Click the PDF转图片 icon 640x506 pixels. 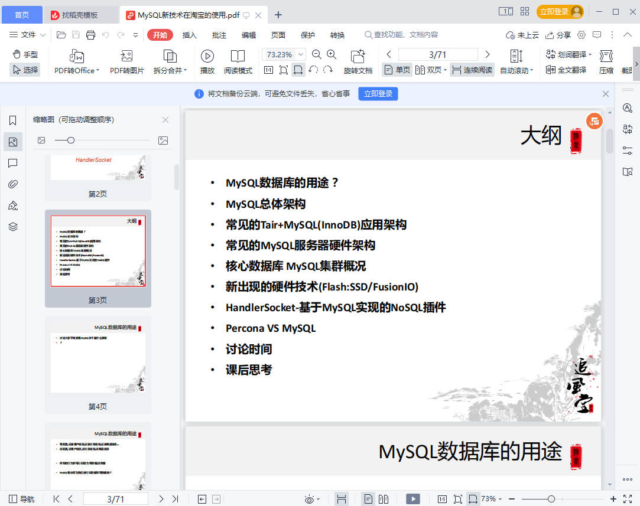click(x=126, y=57)
